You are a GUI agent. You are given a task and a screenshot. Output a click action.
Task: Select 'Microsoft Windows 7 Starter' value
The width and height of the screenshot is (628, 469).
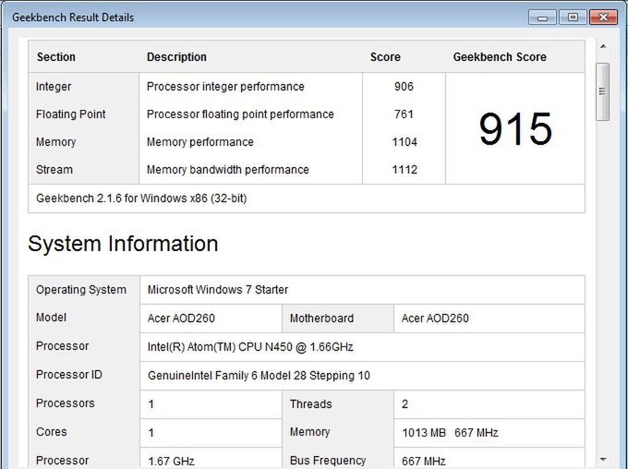[x=217, y=290]
